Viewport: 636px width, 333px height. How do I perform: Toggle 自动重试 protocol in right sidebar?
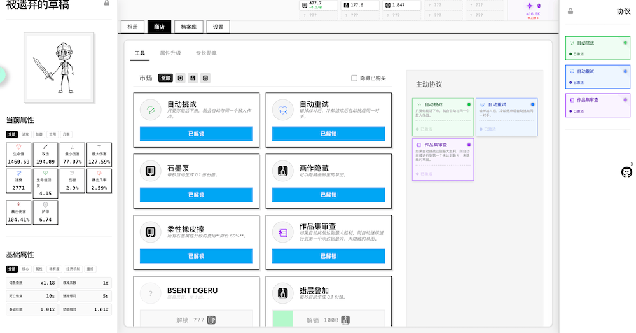tap(597, 76)
